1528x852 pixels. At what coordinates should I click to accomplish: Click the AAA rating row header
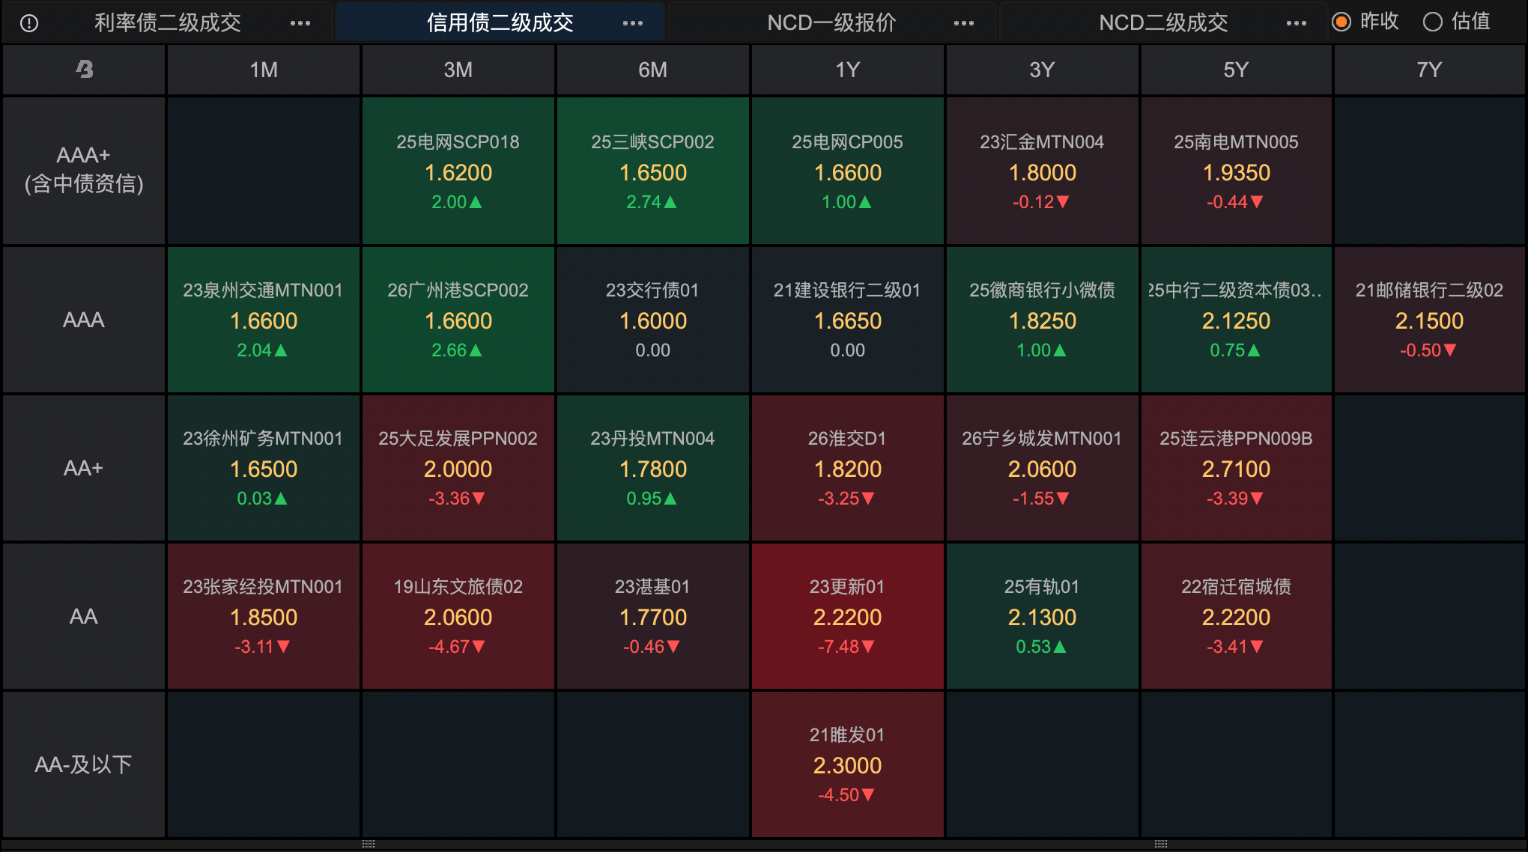click(84, 320)
